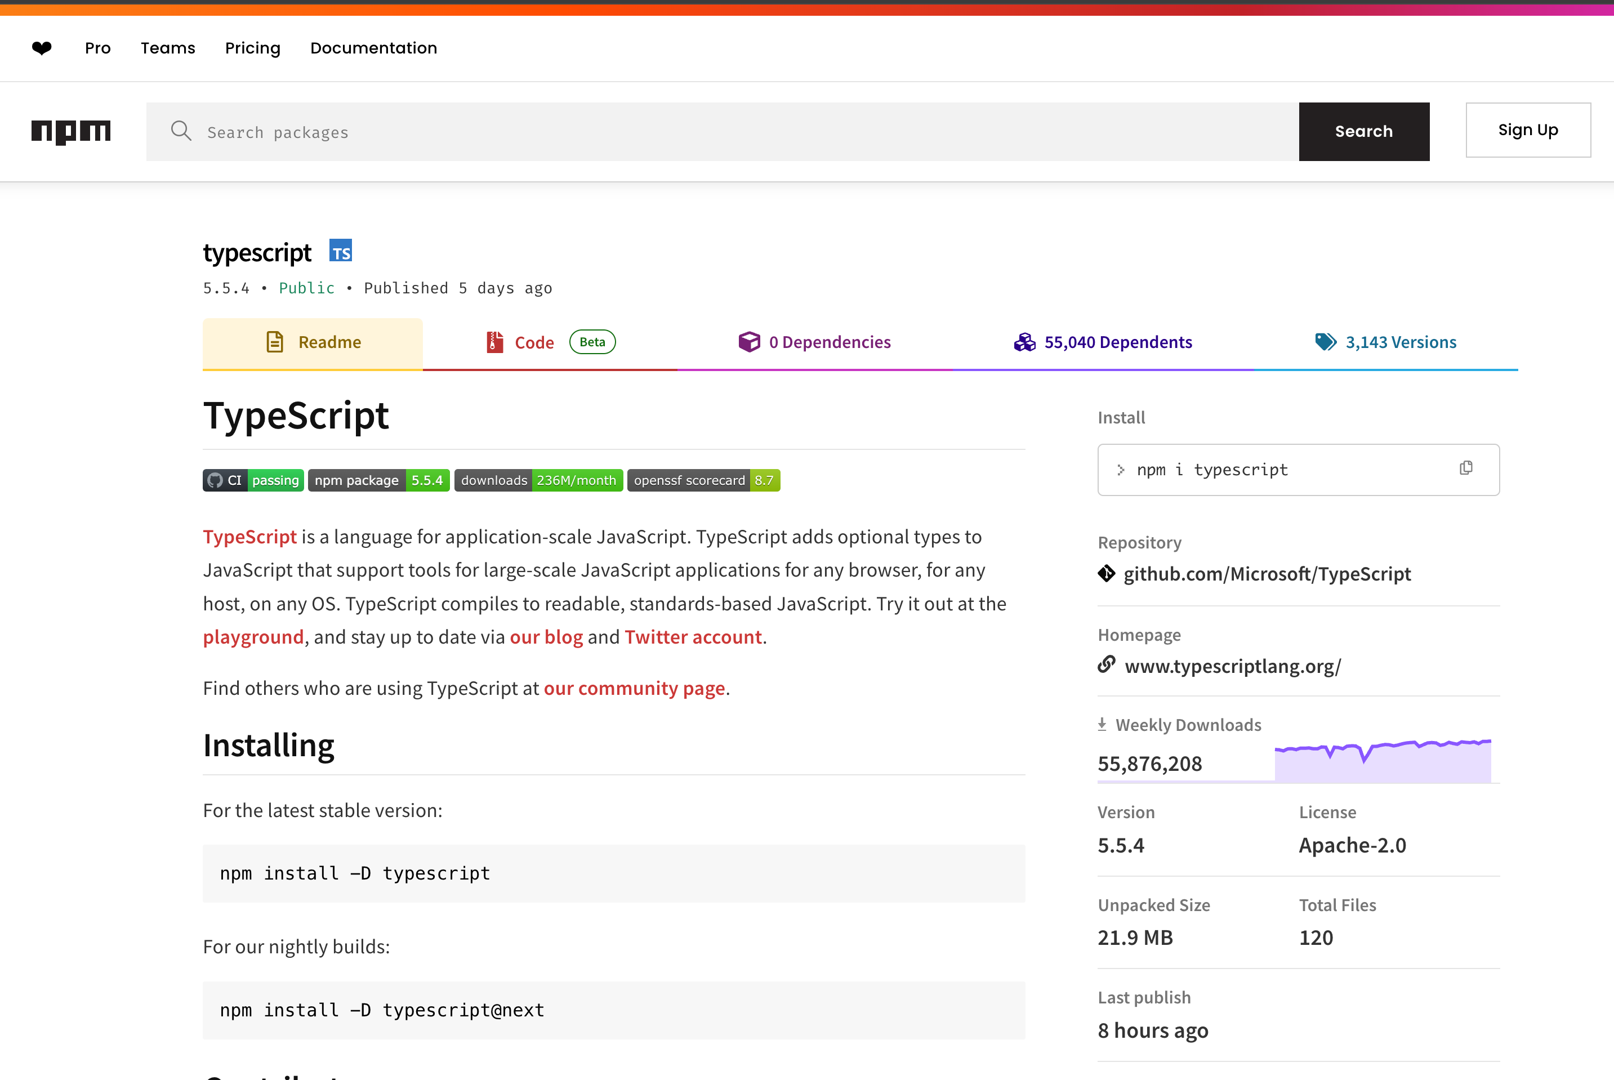Copy the npm i typescript install command

(1465, 468)
